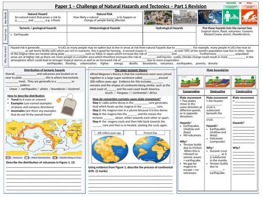263x197 pixels.
Task: Click the Paper 1 revision title heading
Action: 130,6
